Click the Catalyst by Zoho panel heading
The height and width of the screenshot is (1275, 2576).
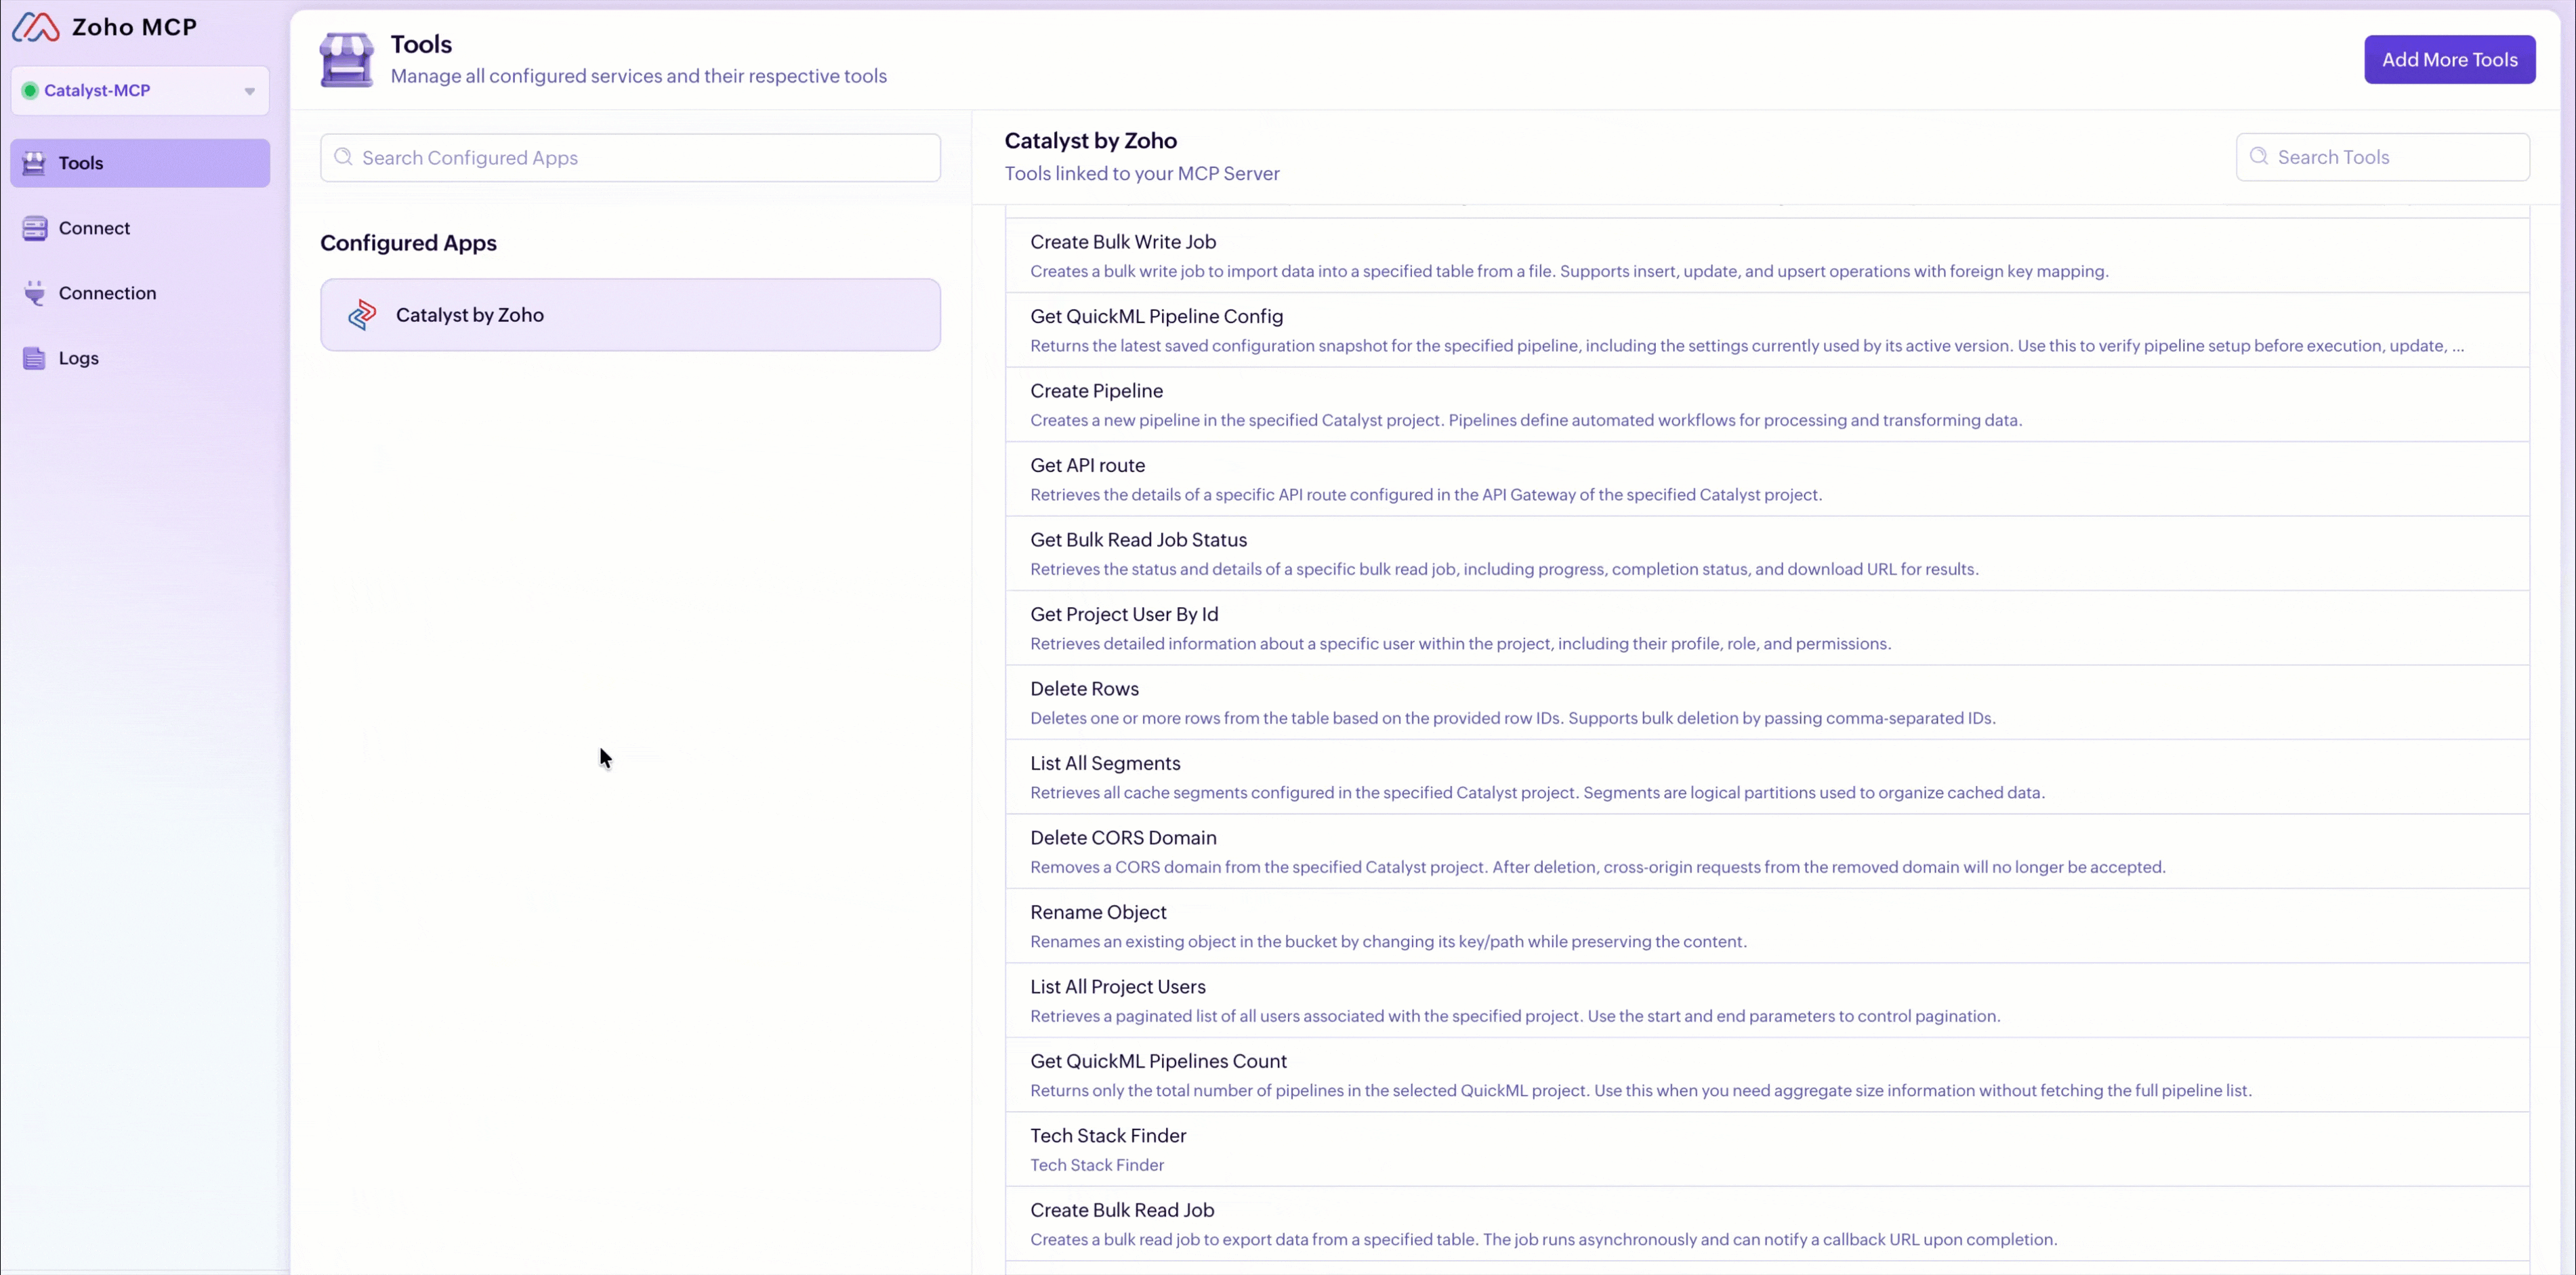pyautogui.click(x=1090, y=141)
